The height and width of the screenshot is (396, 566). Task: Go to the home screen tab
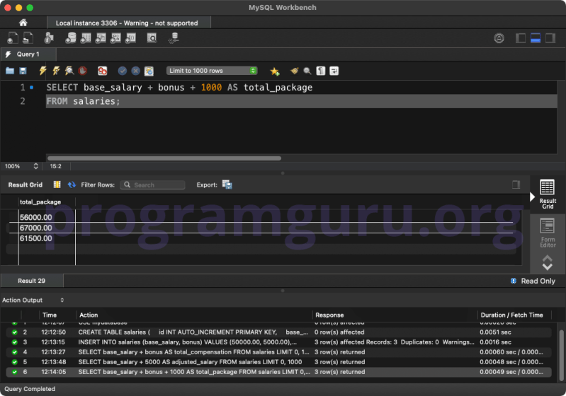(23, 23)
